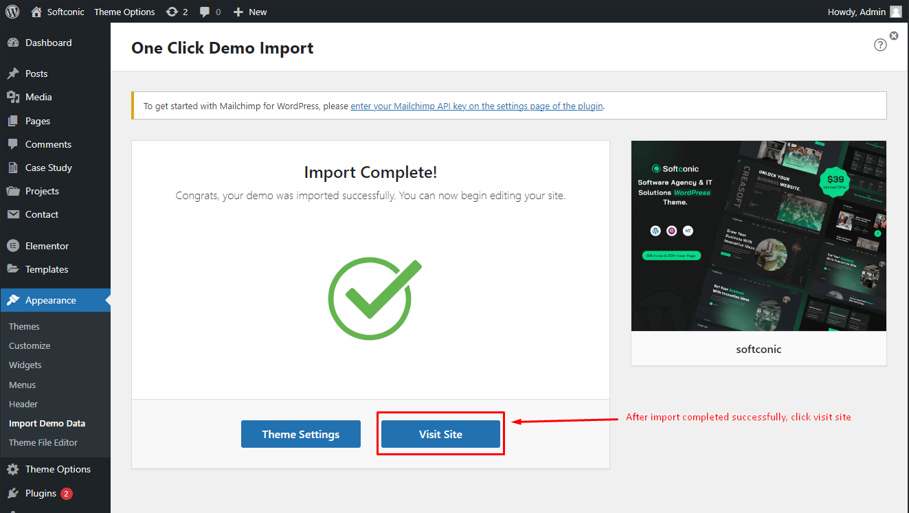The height and width of the screenshot is (513, 909).
Task: Click Softconic site name in admin bar
Action: [65, 12]
